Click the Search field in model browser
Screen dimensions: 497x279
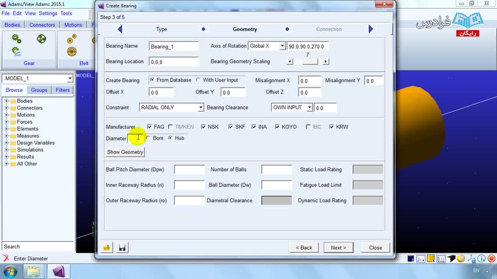(38, 246)
